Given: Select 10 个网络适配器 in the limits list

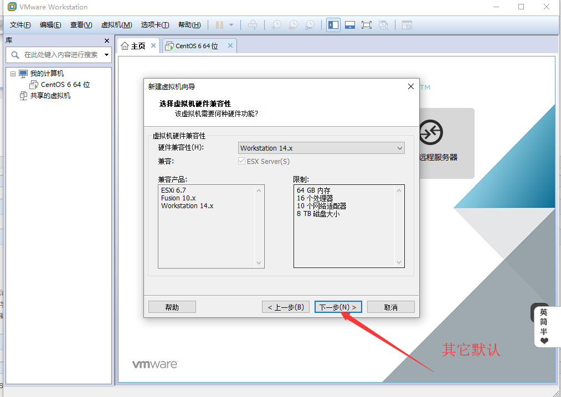Looking at the screenshot, I should click(321, 205).
